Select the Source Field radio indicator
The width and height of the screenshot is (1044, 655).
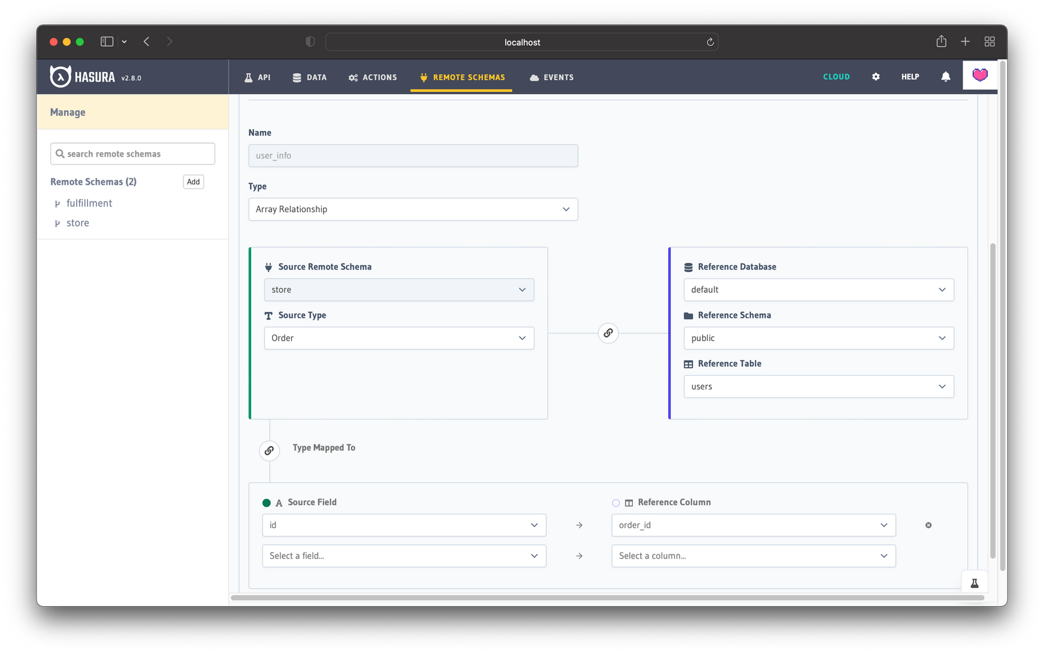click(266, 502)
